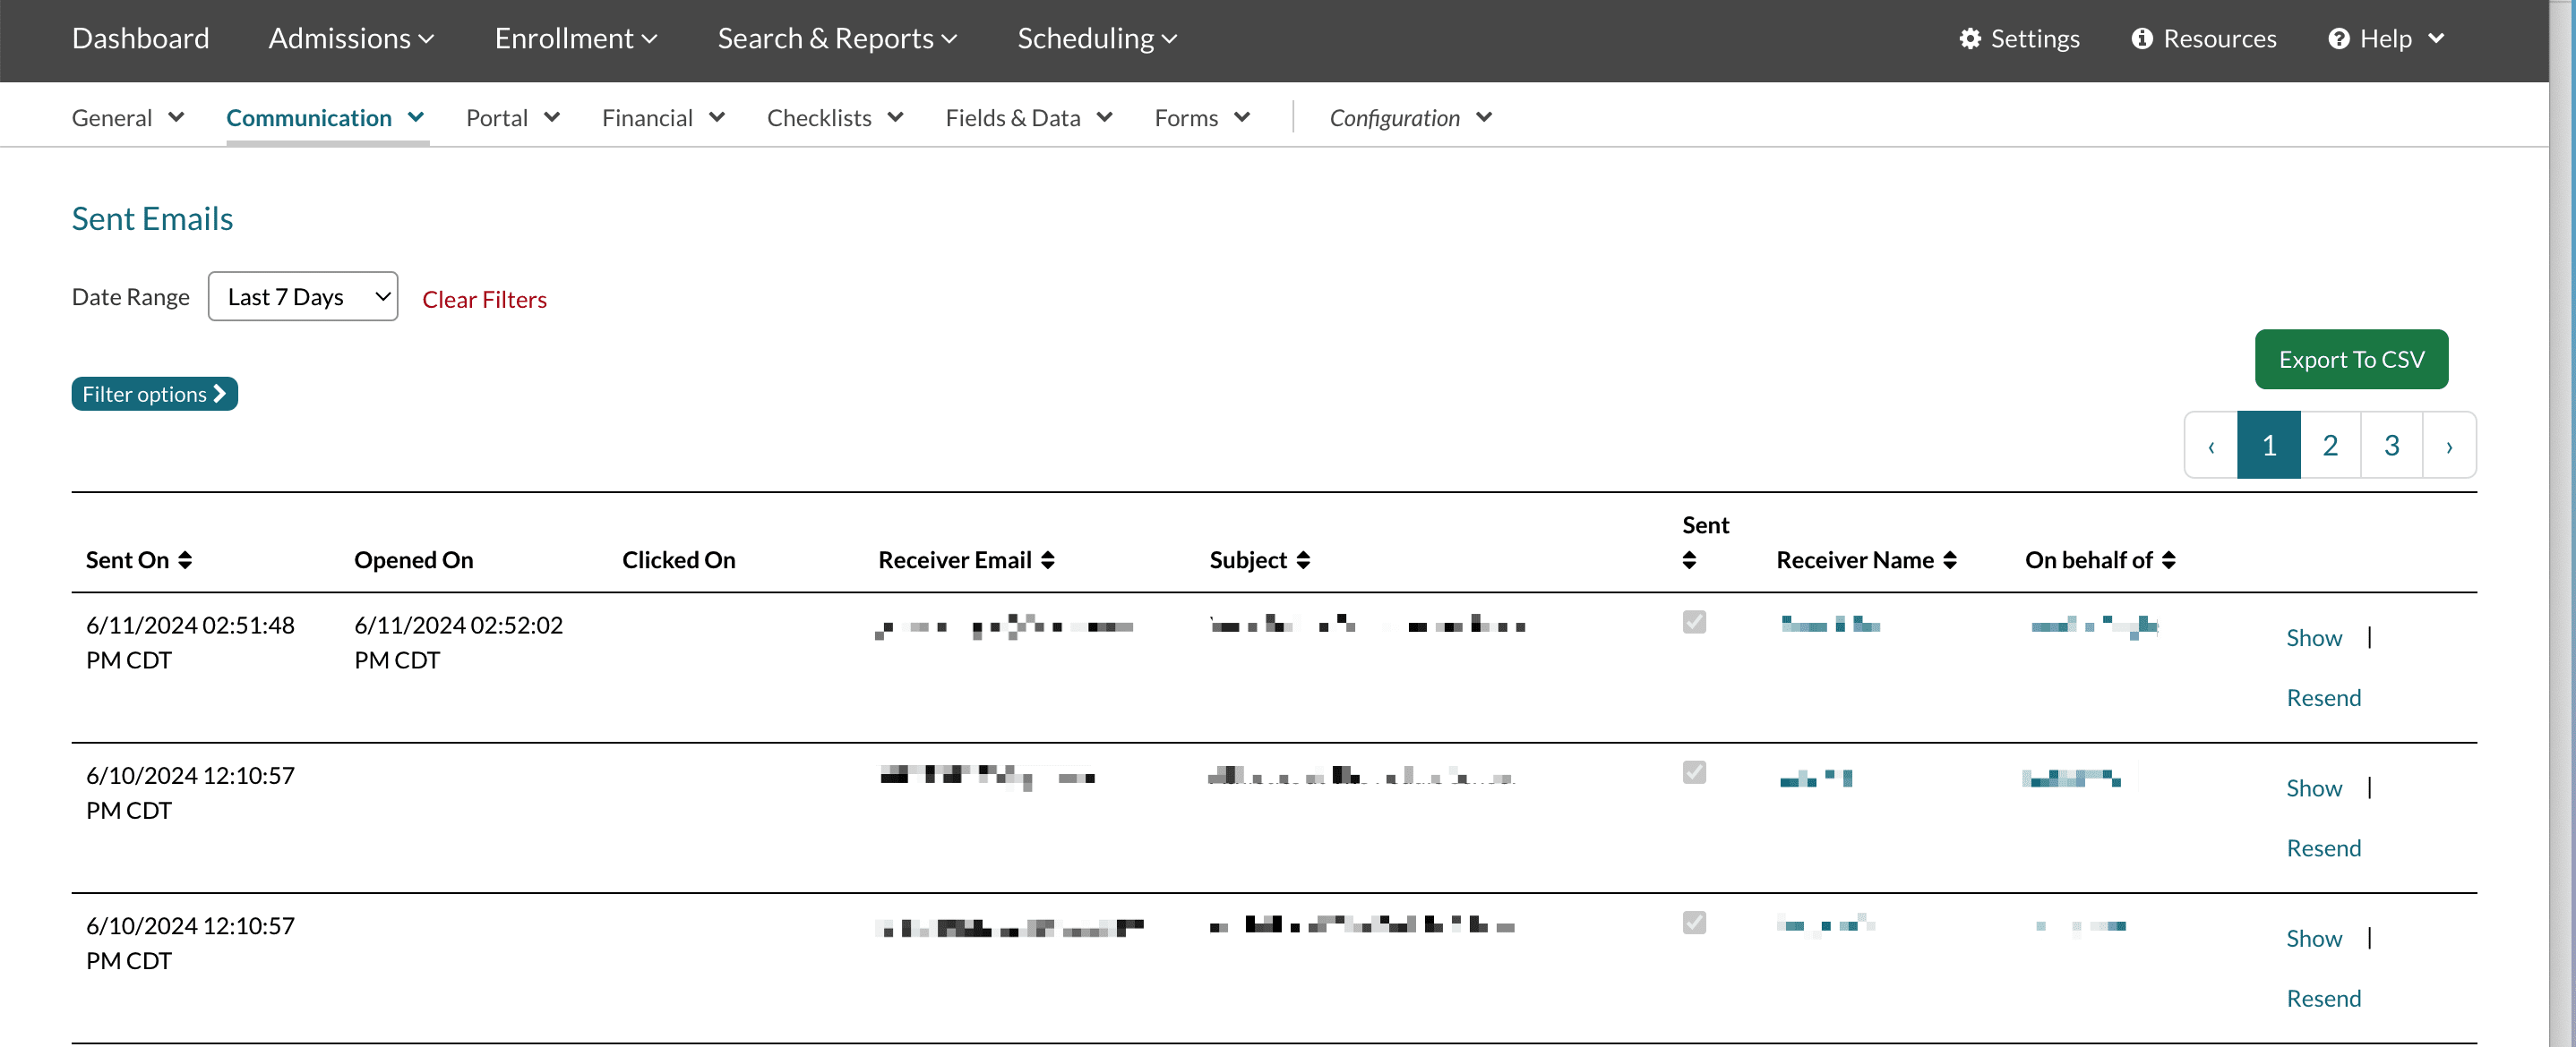
Task: Sort by Receiver Email column arrows
Action: pos(1047,560)
